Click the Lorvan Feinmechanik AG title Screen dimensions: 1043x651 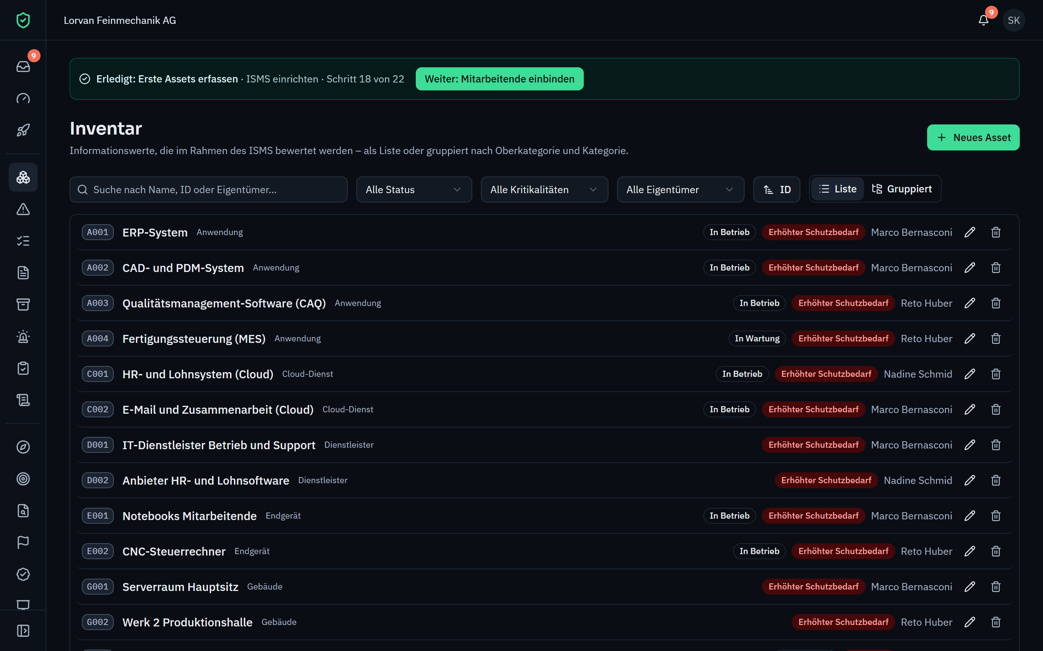[x=120, y=20]
